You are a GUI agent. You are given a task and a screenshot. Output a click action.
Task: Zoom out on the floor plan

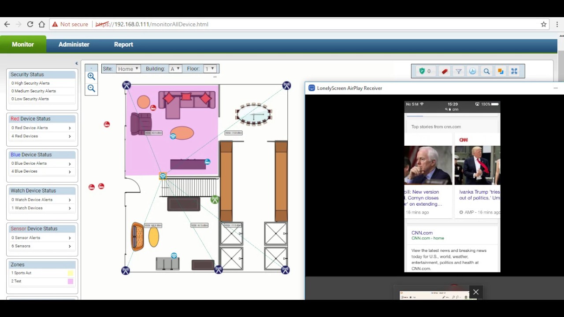(x=91, y=88)
